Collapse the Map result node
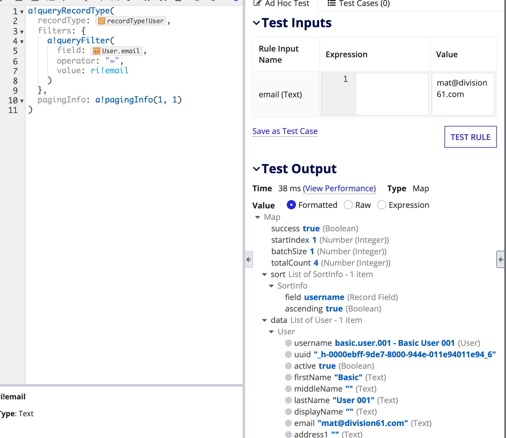The height and width of the screenshot is (438, 506). click(258, 217)
